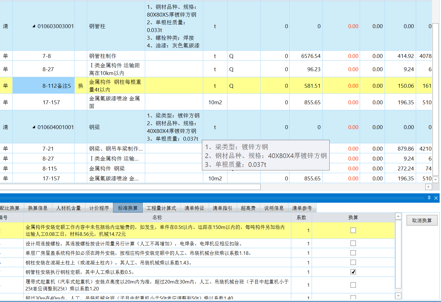Viewport: 441px width, 302px height.
Task: Click the 钢管柱 feature description cell
Action: coord(174,26)
